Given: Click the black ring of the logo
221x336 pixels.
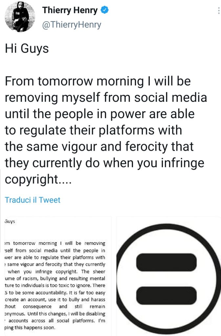Looking at the screenshot, I should click(x=125, y=279).
